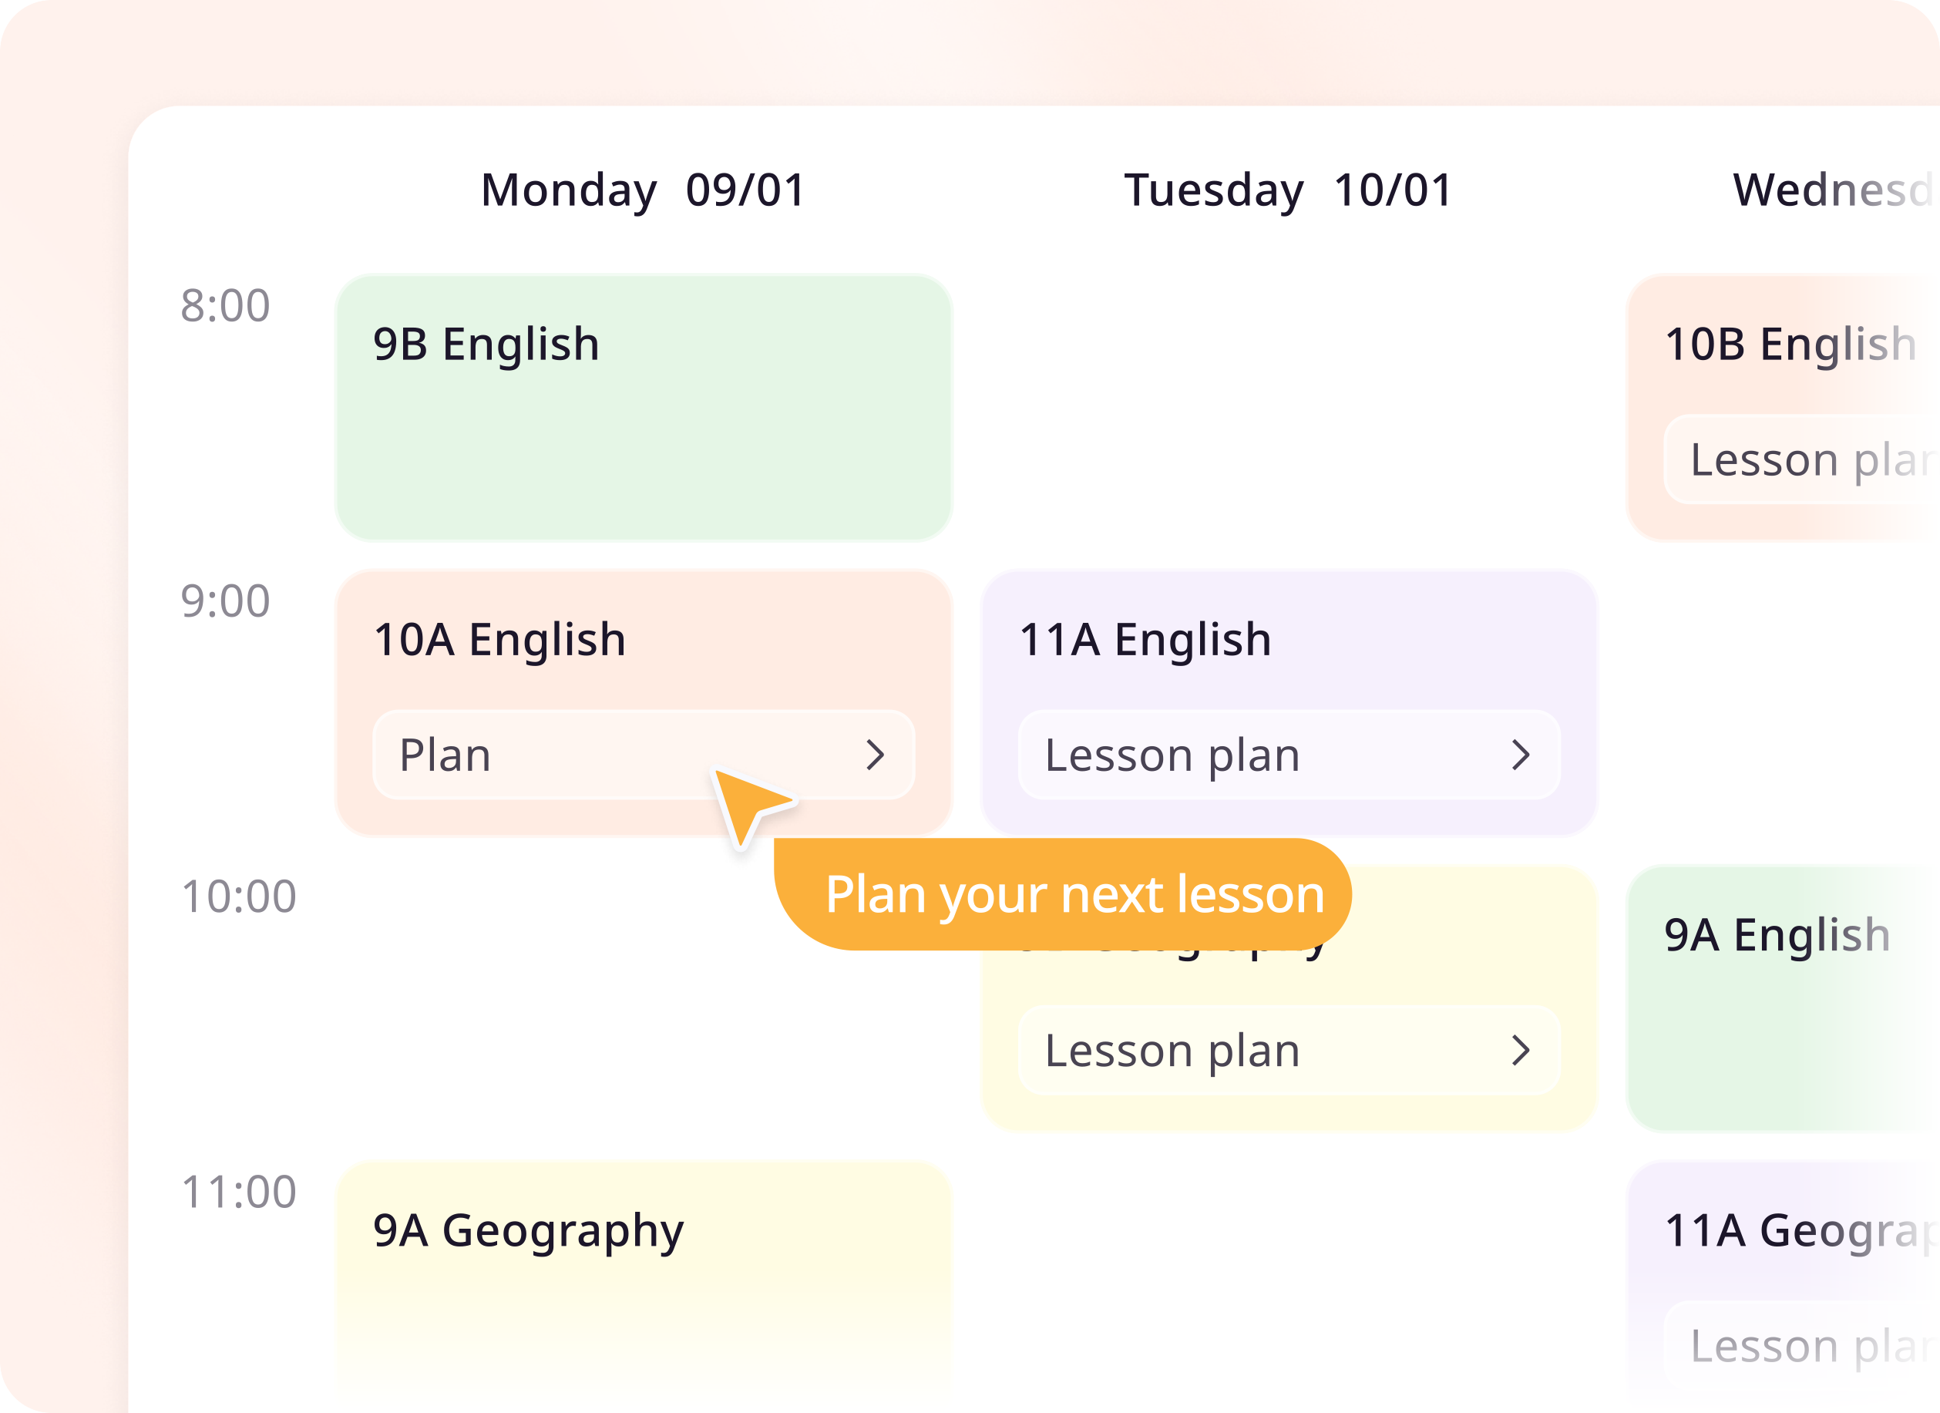Click the chevron arrow in the Plan button
The height and width of the screenshot is (1413, 1940).
click(x=874, y=755)
